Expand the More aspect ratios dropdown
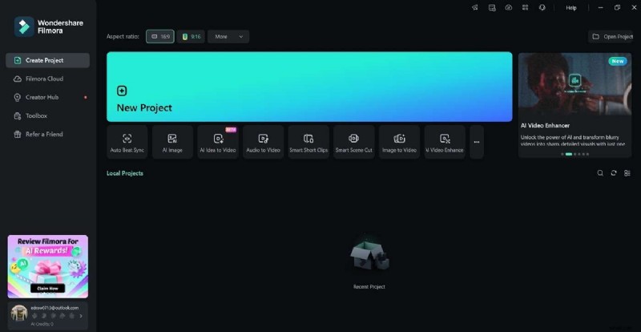This screenshot has width=641, height=332. click(x=228, y=36)
